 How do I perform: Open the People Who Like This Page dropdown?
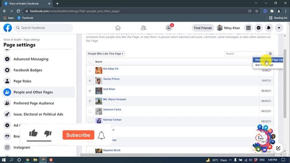point(106,53)
